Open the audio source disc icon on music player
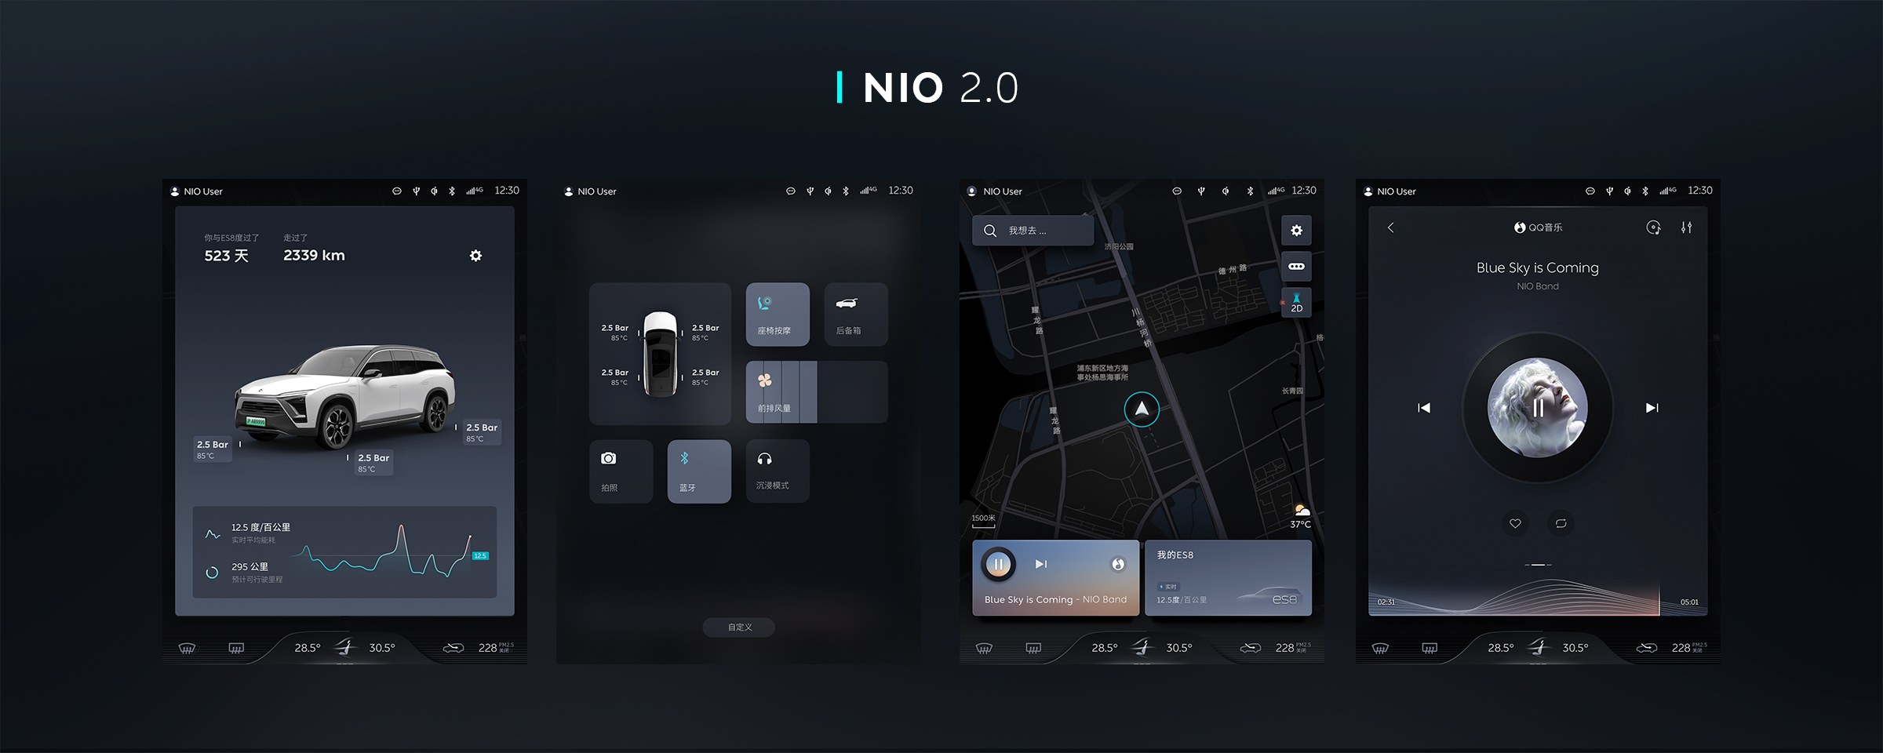Image resolution: width=1883 pixels, height=753 pixels. (x=1653, y=227)
